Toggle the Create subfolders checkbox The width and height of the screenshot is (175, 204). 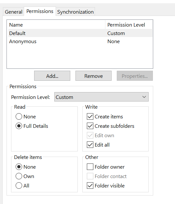coord(90,126)
